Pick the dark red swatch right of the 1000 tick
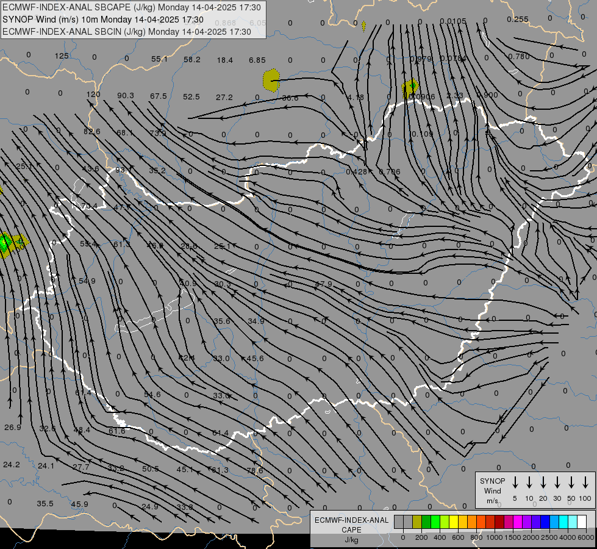 (x=499, y=522)
